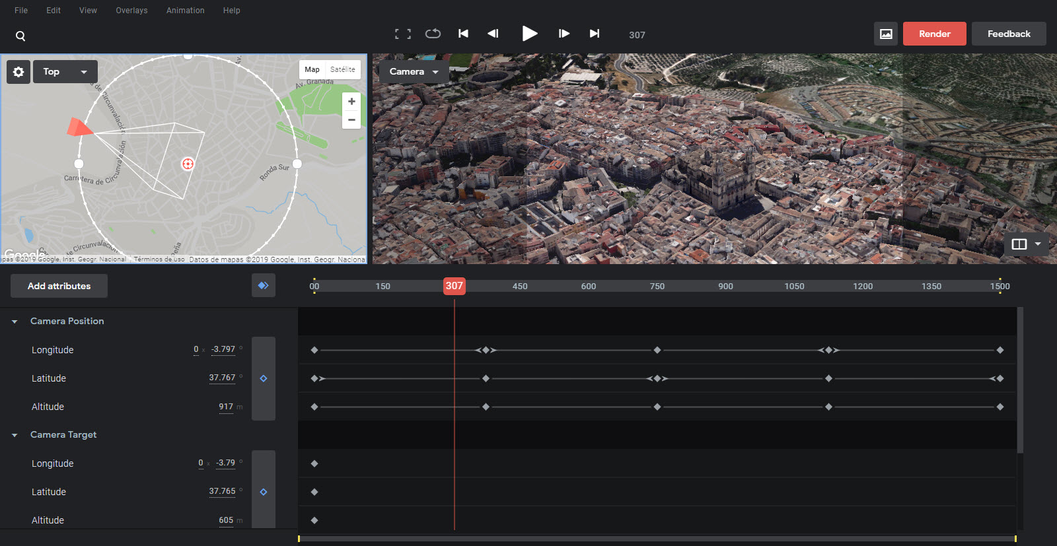The height and width of the screenshot is (546, 1057).
Task: Click the playhead marker at 307
Action: coord(454,286)
